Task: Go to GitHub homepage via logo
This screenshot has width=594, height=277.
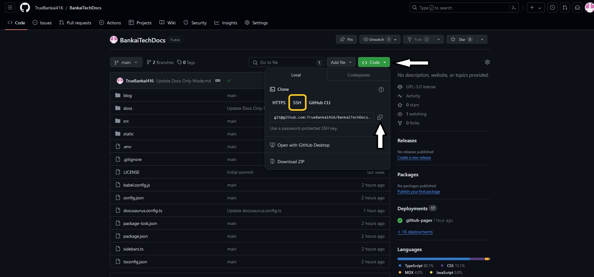Action: 25,7
